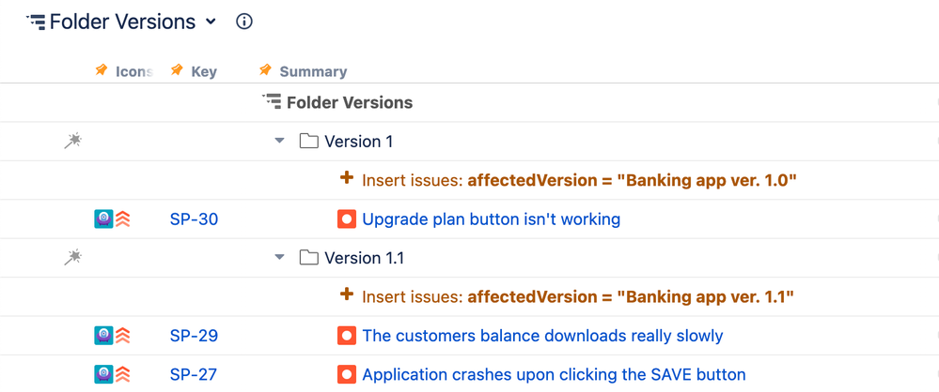Open issue key SP-27
This screenshot has height=392, width=939.
tap(194, 374)
